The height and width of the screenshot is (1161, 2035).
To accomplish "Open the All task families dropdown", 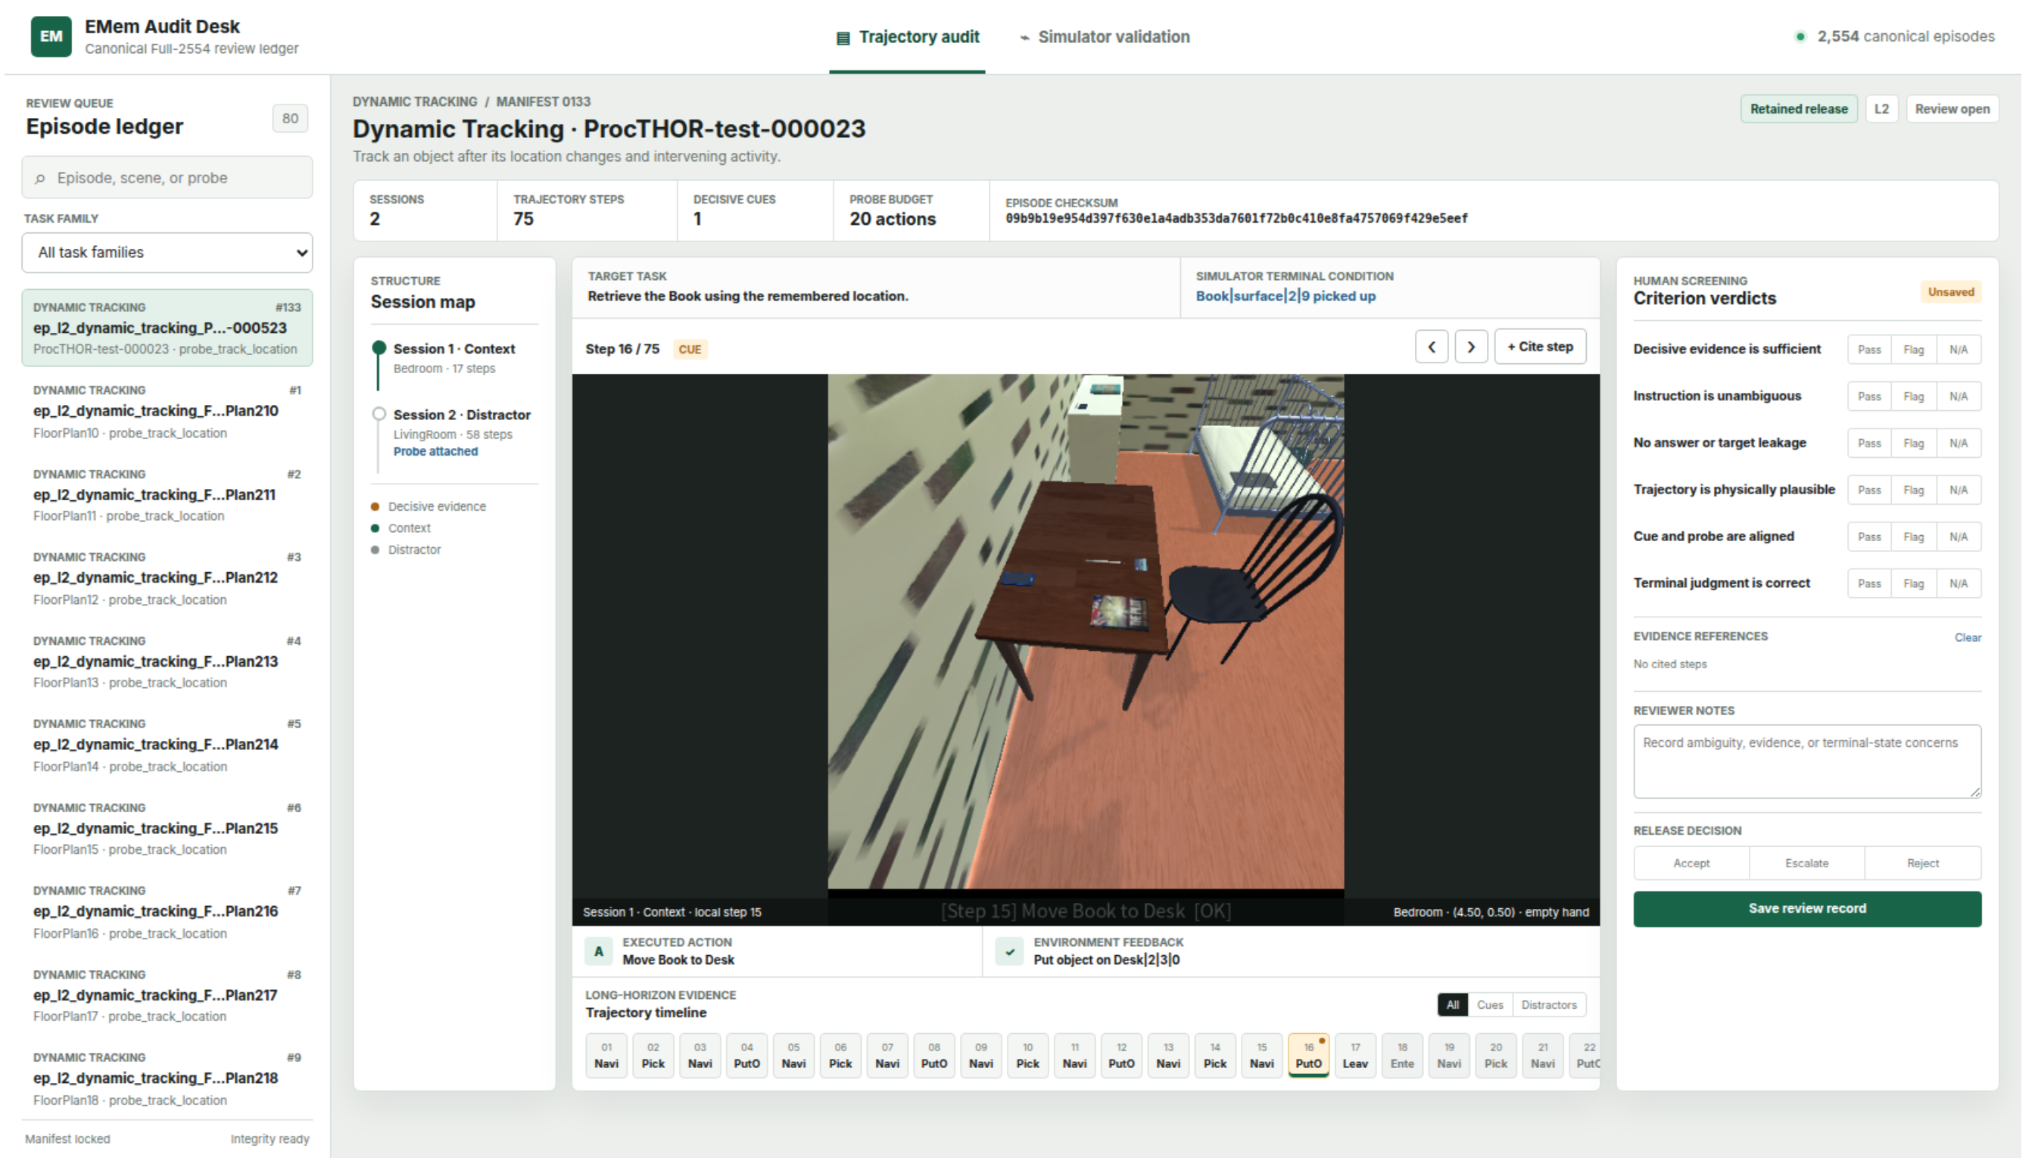I will coord(167,253).
